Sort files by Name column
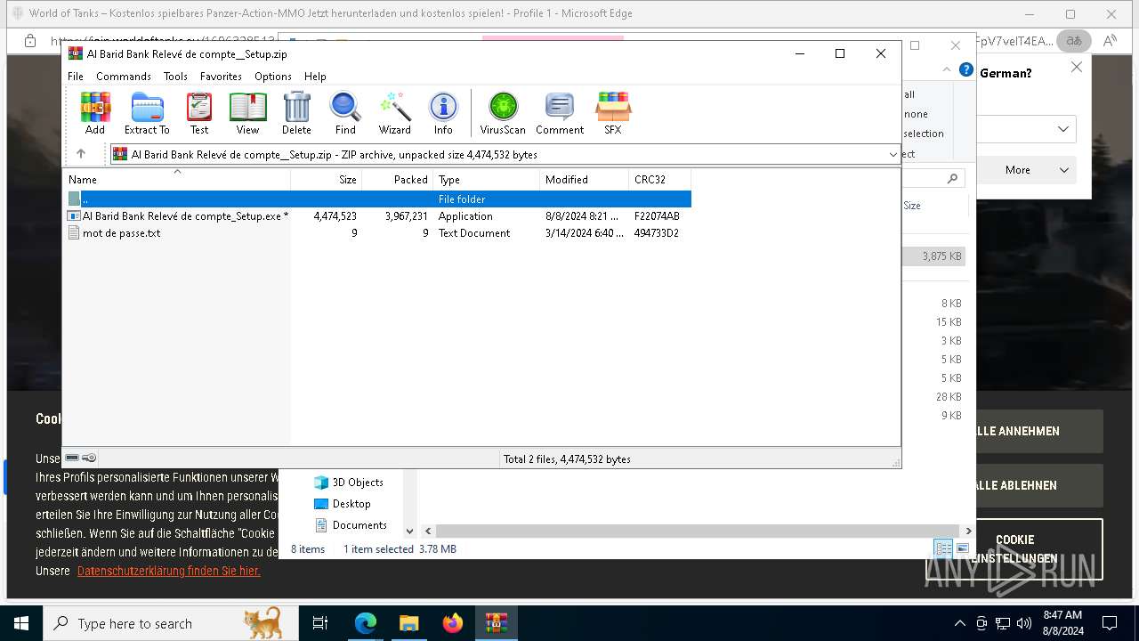This screenshot has height=641, width=1139. click(x=176, y=180)
